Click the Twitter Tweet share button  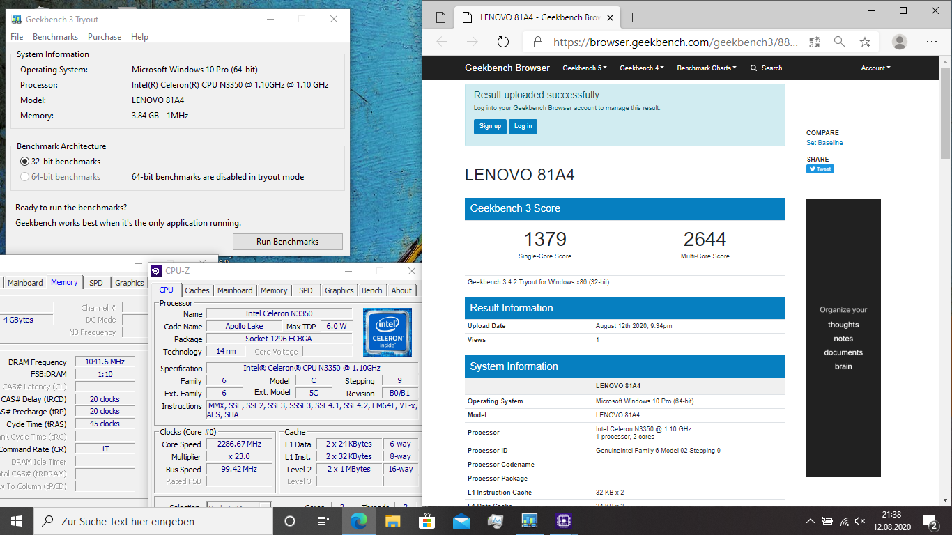point(820,169)
